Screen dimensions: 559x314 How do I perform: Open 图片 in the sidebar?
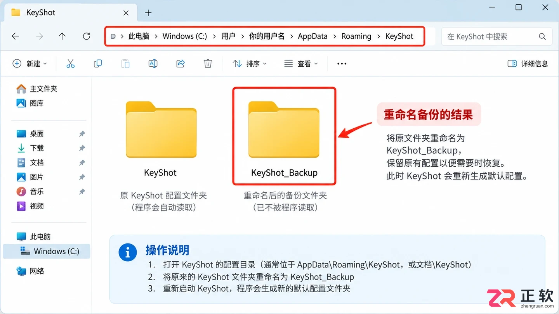click(30, 177)
